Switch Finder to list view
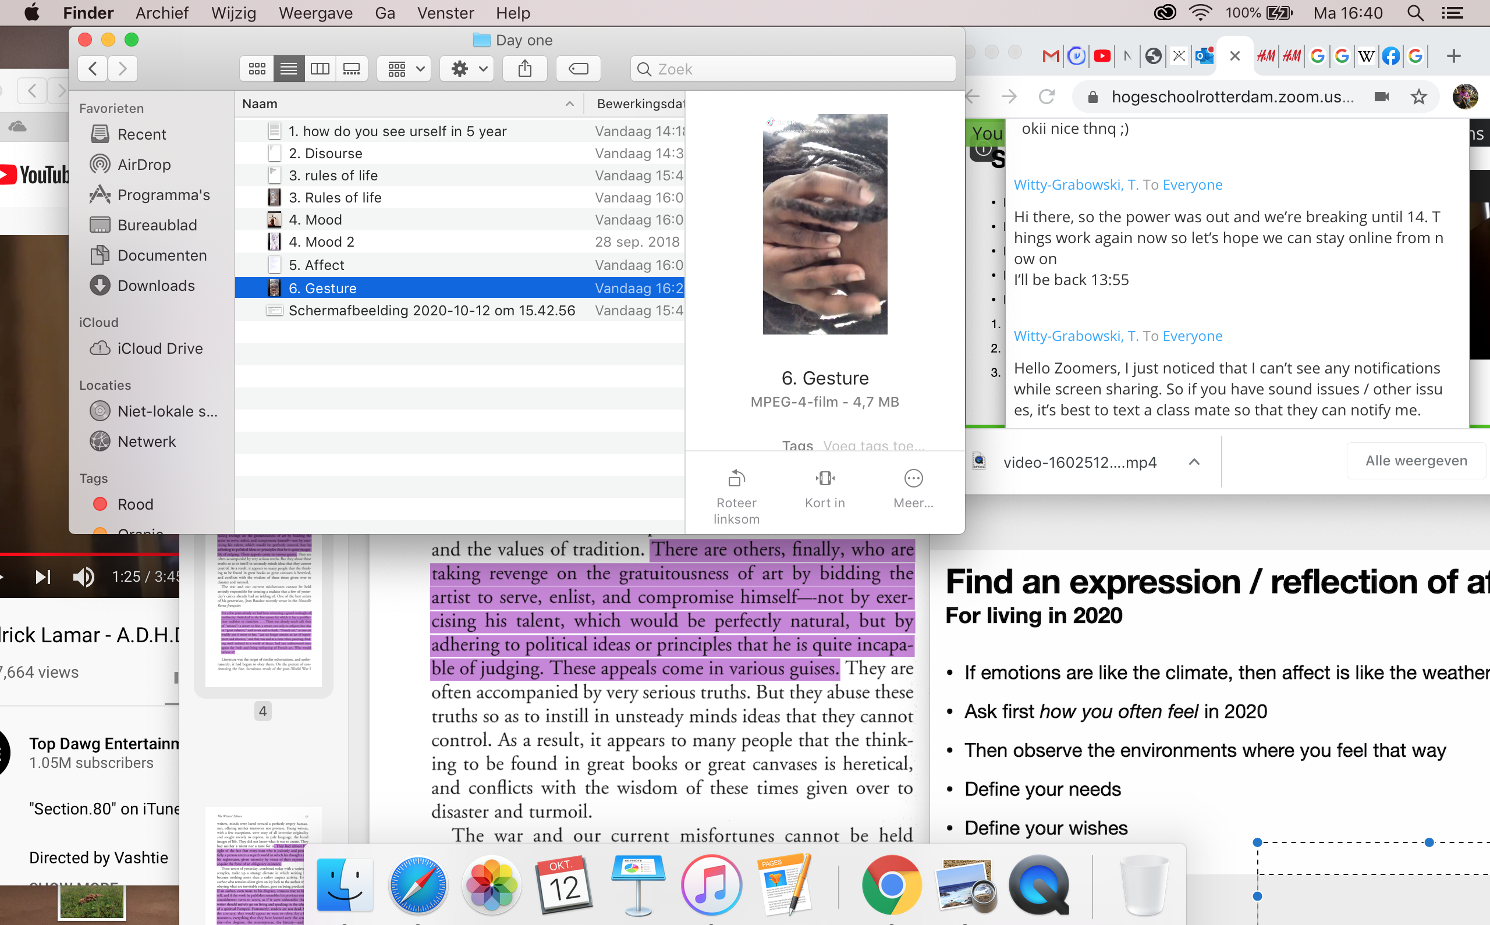The image size is (1490, 925). pyautogui.click(x=289, y=69)
